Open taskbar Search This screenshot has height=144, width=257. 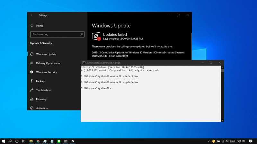click(10, 141)
